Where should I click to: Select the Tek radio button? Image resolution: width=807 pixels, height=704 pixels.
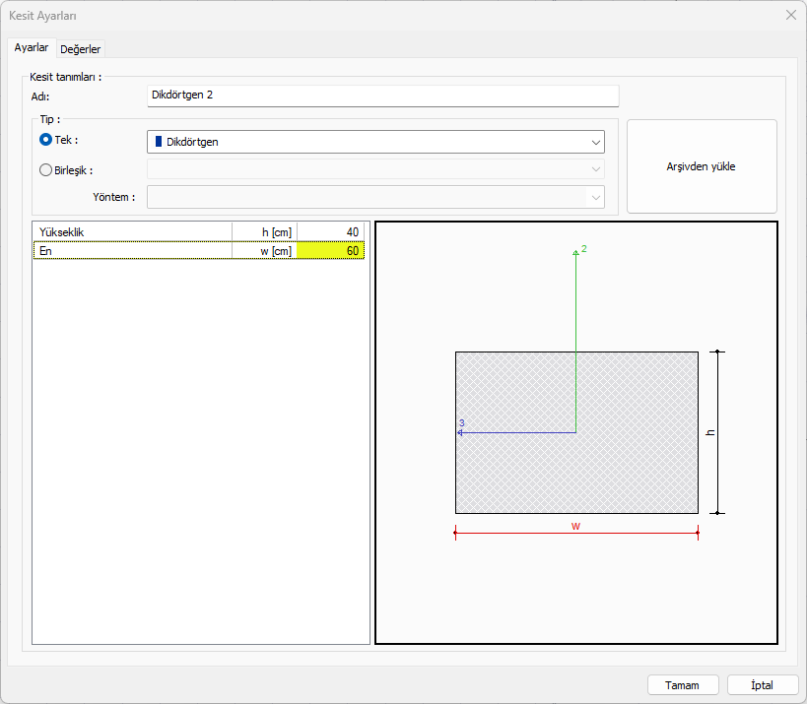coord(45,141)
